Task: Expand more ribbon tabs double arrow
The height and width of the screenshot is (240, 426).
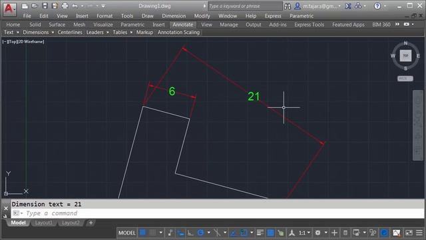Action: pos(397,24)
